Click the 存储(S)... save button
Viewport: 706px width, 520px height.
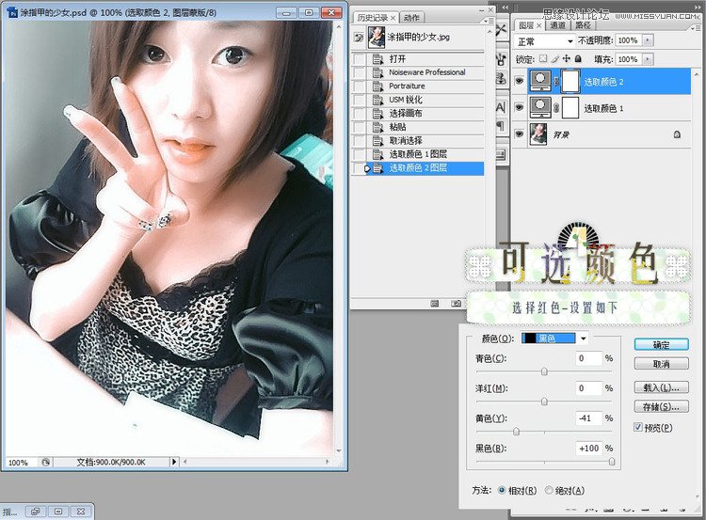[662, 406]
